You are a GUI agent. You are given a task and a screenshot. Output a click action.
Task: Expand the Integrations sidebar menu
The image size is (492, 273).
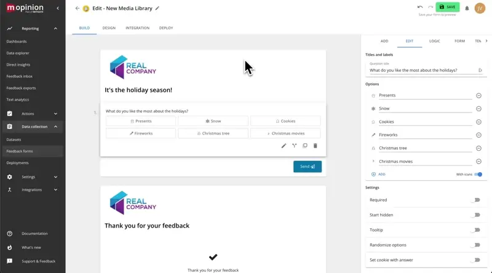(x=55, y=190)
